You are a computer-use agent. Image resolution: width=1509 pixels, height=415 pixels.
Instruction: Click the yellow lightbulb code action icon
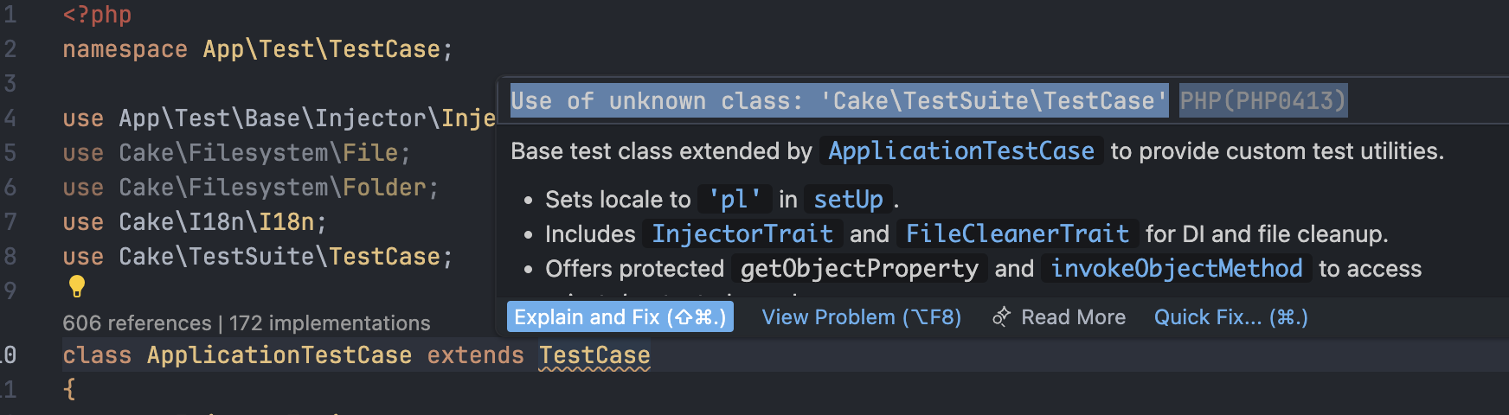tap(76, 285)
